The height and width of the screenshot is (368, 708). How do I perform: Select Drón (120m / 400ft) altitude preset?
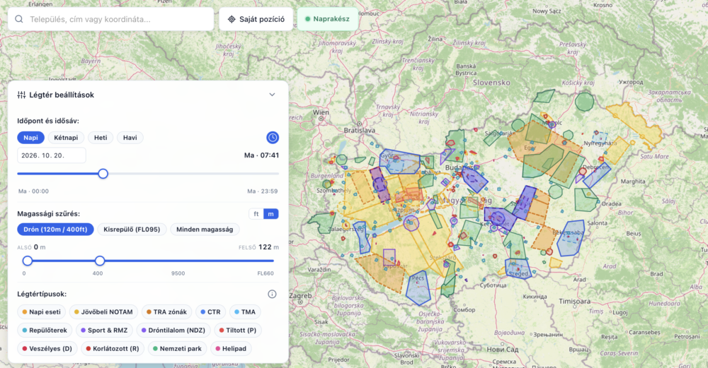tap(55, 230)
